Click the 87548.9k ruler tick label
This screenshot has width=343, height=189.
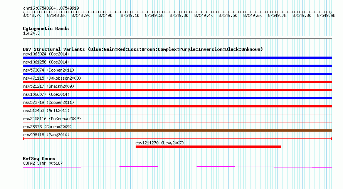[x=81, y=15]
